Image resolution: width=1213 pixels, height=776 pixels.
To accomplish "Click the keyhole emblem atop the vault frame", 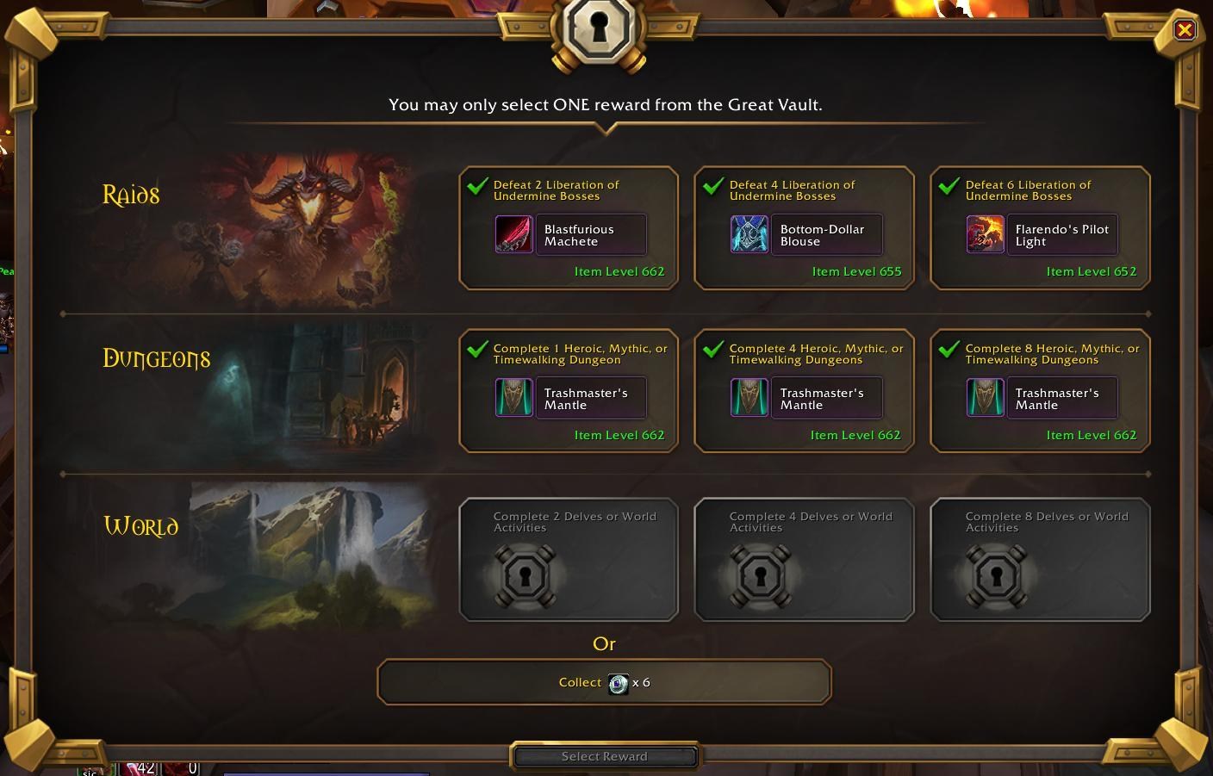I will [602, 33].
